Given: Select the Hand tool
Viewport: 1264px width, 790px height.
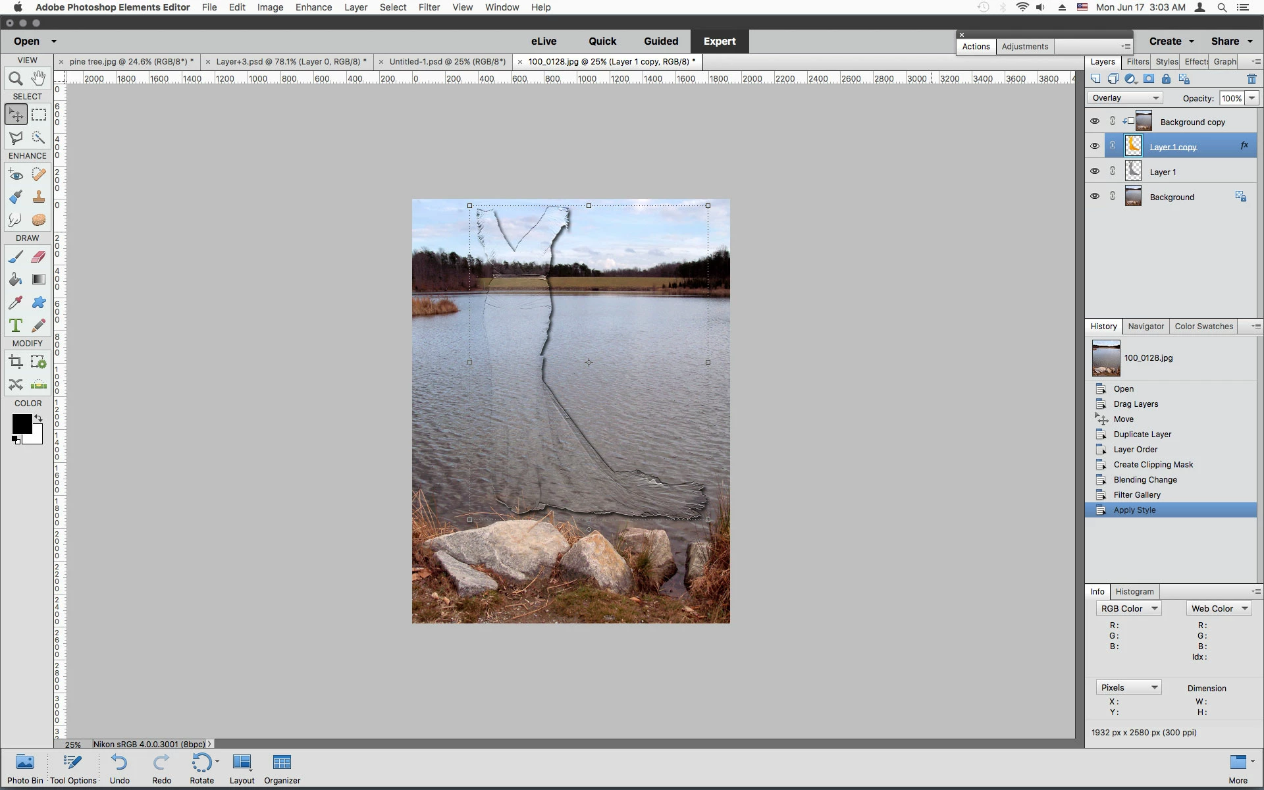Looking at the screenshot, I should (x=38, y=78).
